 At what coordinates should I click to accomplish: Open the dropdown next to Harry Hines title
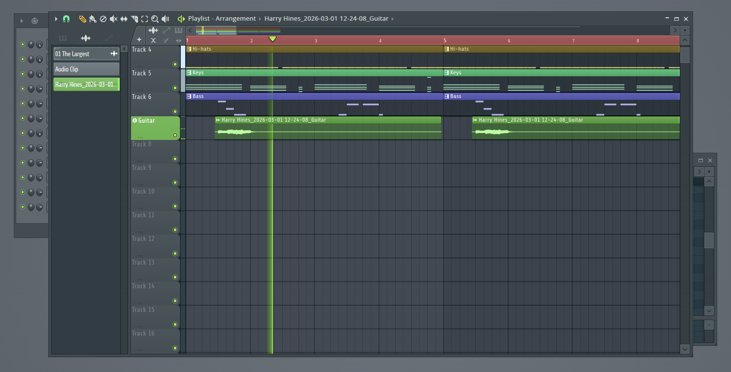point(393,18)
